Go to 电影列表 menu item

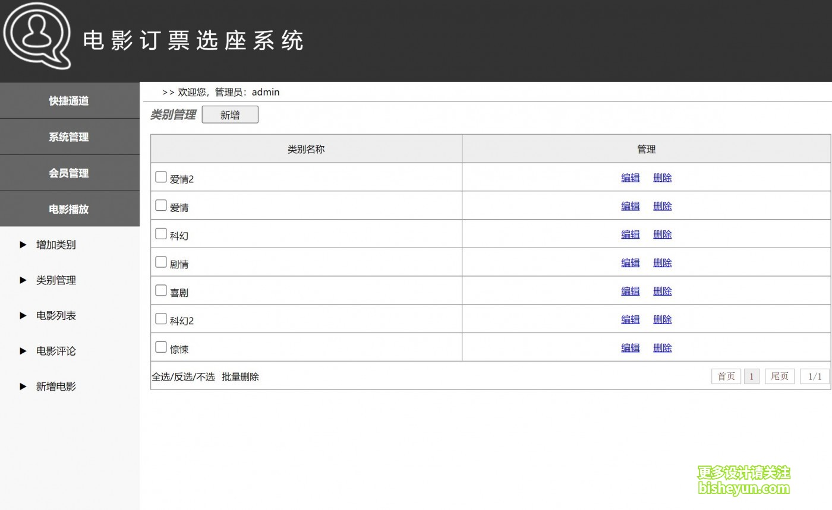56,316
